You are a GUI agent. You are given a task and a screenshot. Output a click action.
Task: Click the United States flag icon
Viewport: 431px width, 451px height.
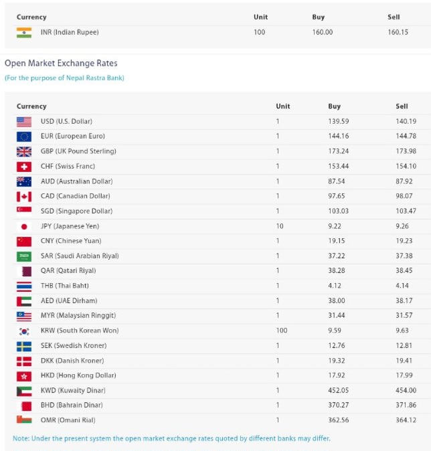(x=24, y=122)
